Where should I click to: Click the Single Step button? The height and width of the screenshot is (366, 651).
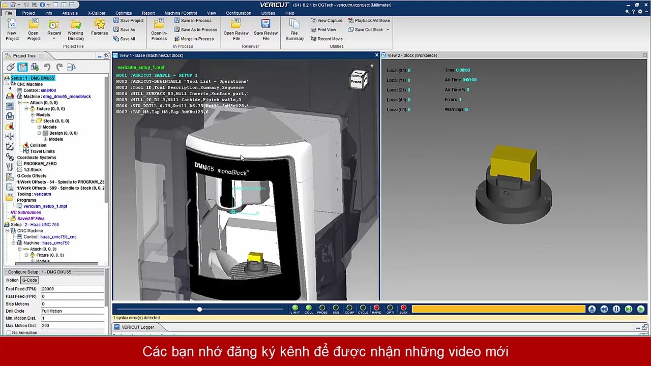(x=628, y=309)
